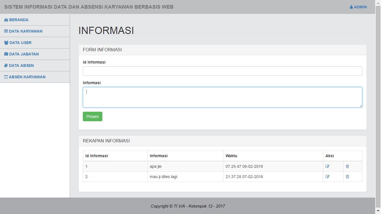
Task: Open ABSEN KARYAWAN in sidebar
Action: [27, 77]
